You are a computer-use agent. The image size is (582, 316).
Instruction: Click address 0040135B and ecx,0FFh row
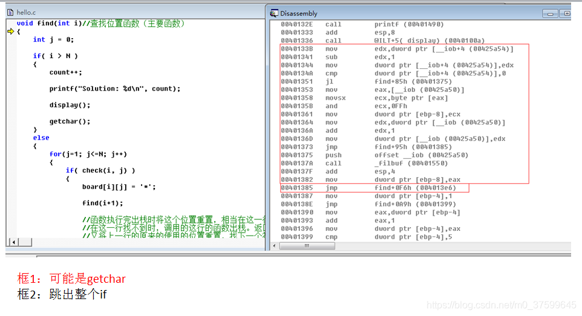coord(344,106)
